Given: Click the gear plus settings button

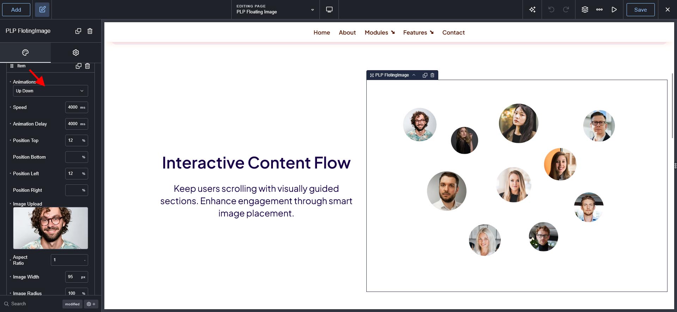Looking at the screenshot, I should pyautogui.click(x=91, y=304).
